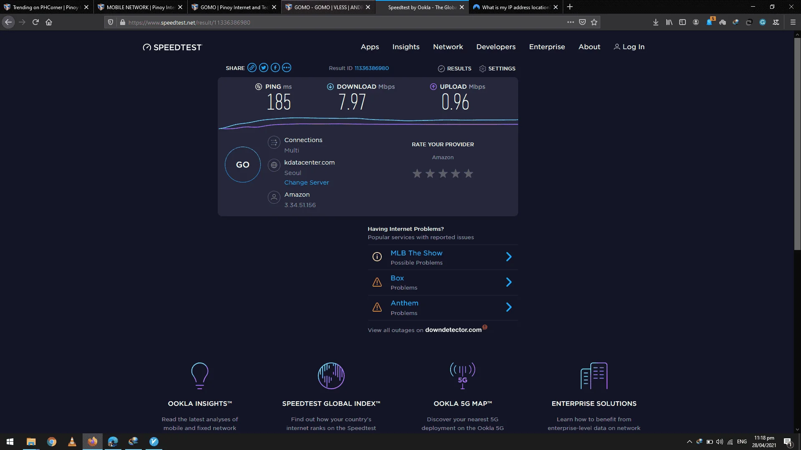Go back with the browser back arrow
801x450 pixels.
[8, 22]
